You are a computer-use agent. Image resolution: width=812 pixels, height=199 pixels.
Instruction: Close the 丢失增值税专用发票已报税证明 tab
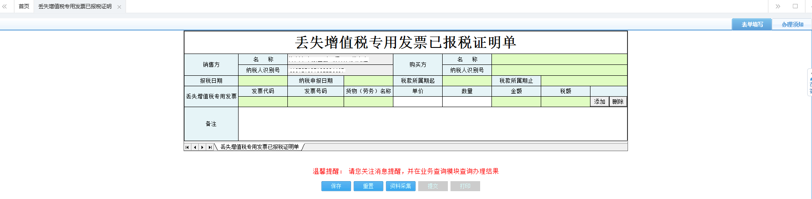[x=119, y=7]
